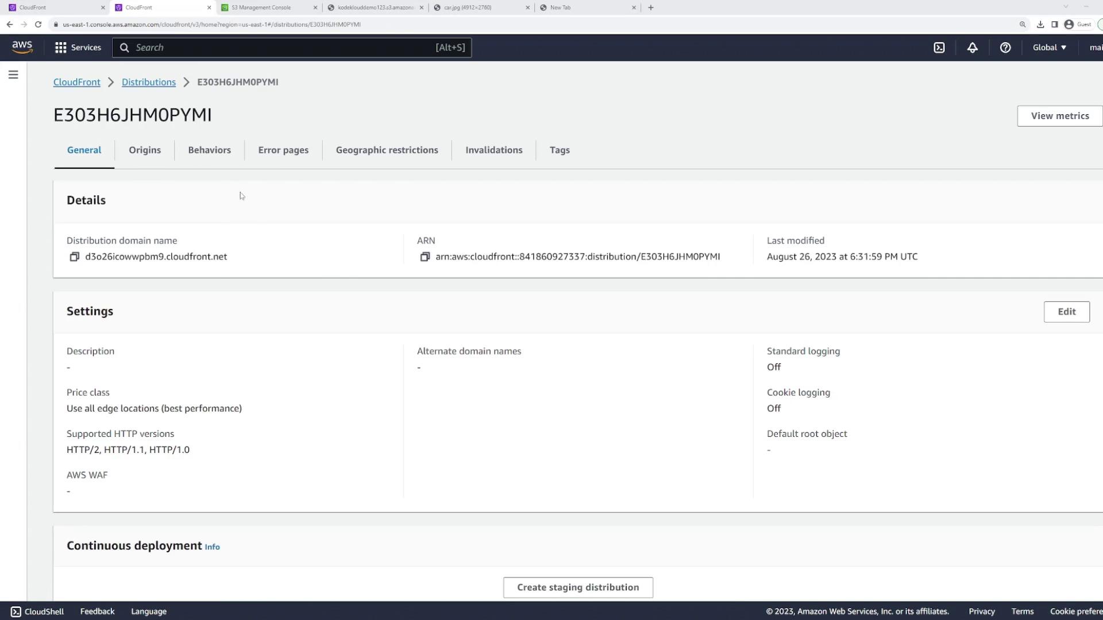
Task: Switch to the Origins tab
Action: tap(144, 150)
